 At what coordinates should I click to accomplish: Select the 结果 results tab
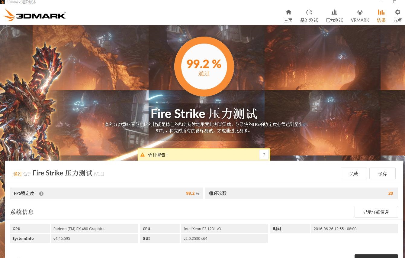(x=381, y=16)
